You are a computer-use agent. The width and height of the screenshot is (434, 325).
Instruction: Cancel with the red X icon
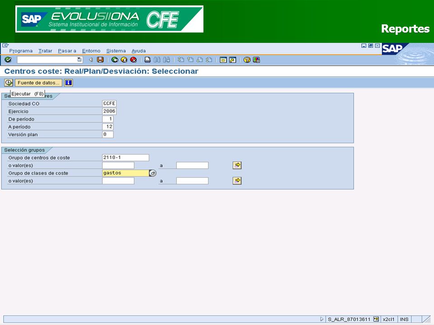(133, 60)
